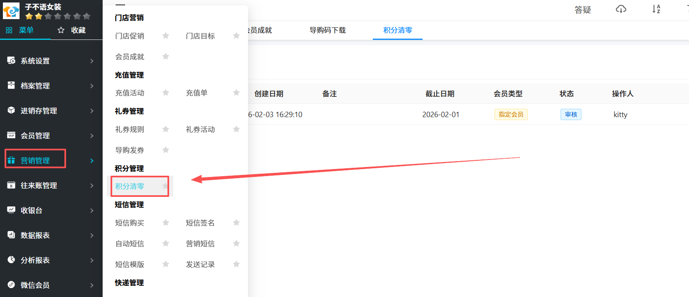Click the 菜单 grid icon

coord(9,30)
